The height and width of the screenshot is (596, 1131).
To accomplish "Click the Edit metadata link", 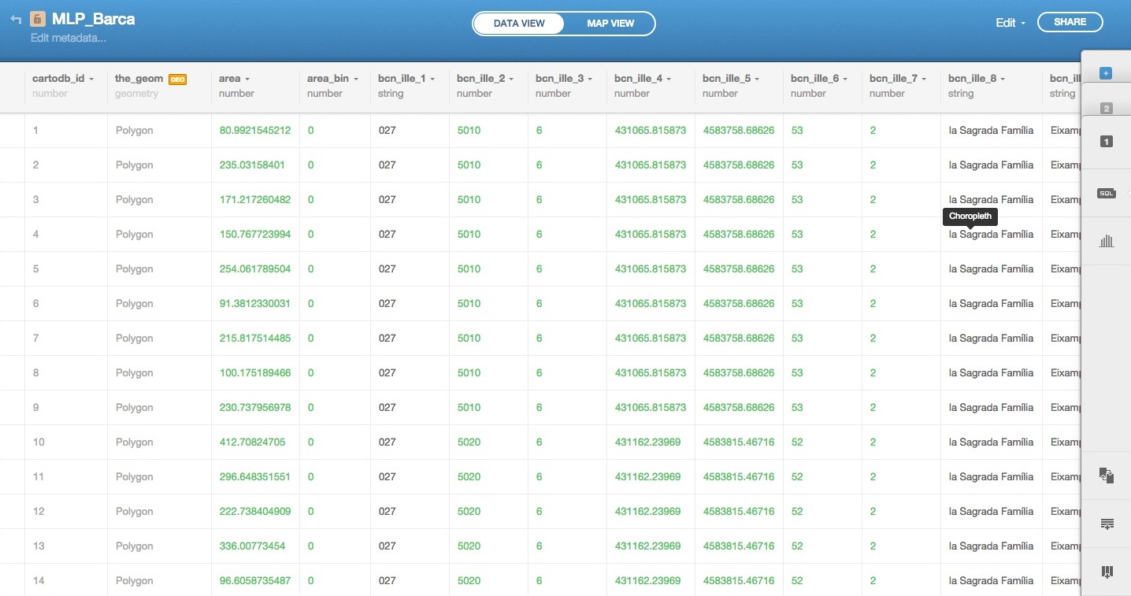I will [x=68, y=38].
